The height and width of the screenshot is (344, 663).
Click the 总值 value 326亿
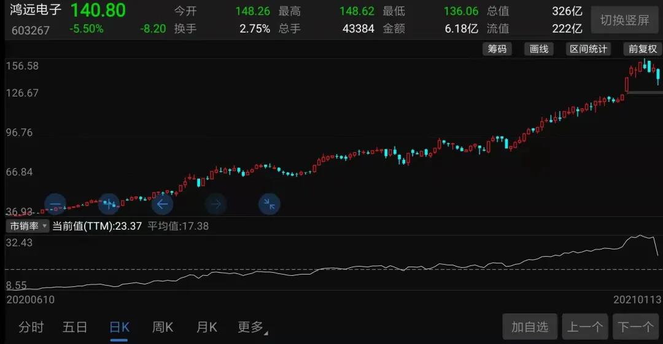(567, 11)
